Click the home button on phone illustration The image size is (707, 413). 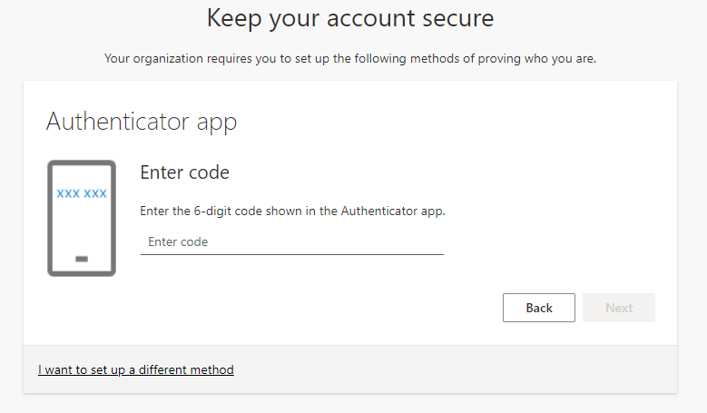82,259
